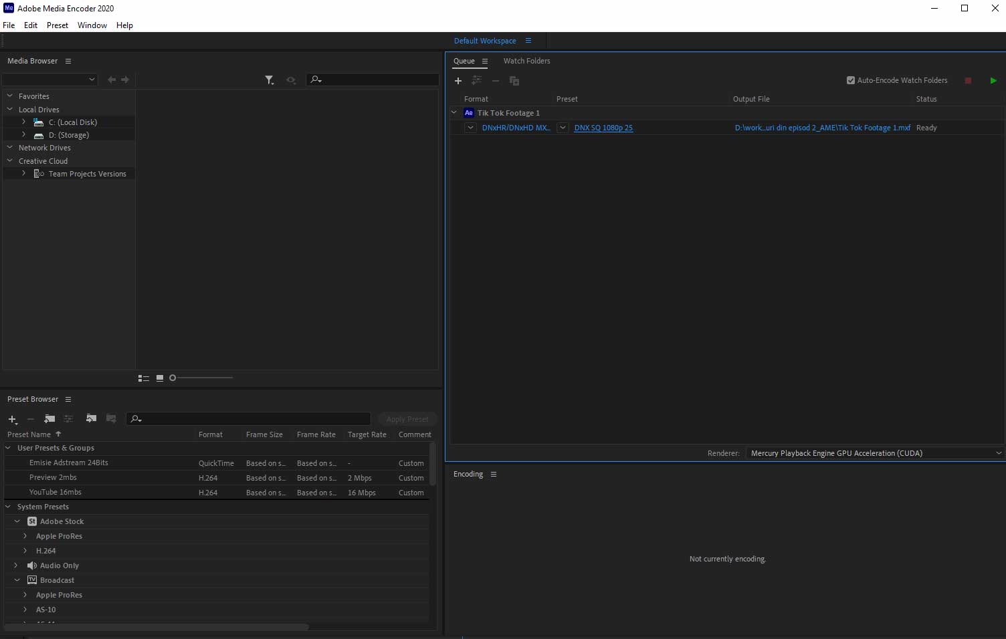The image size is (1006, 639).
Task: Click the grayed Apply Preset button
Action: point(407,418)
